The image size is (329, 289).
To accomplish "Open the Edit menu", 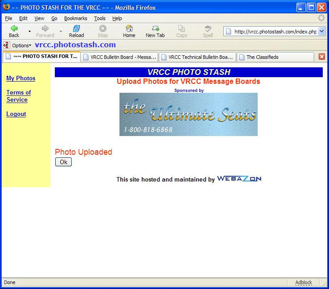I will click(x=23, y=18).
